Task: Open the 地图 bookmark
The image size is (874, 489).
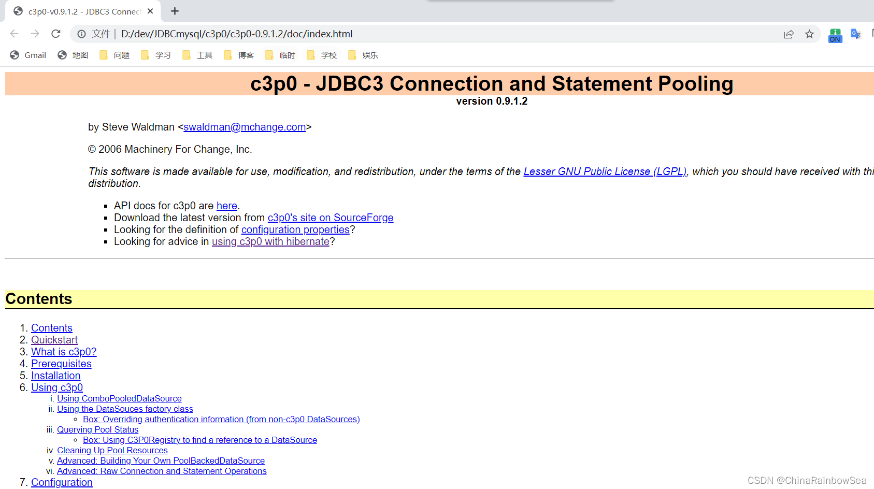Action: (73, 55)
